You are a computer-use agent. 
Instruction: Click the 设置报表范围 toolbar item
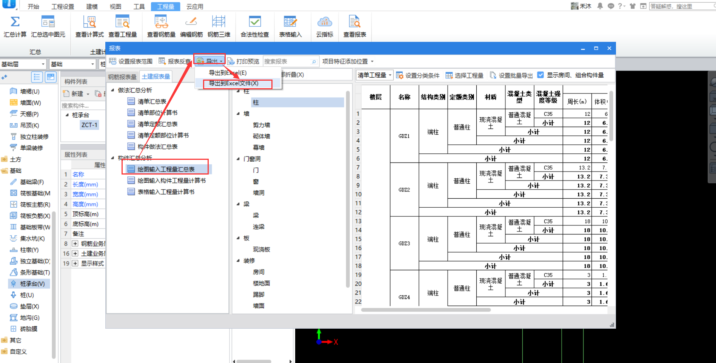[131, 61]
